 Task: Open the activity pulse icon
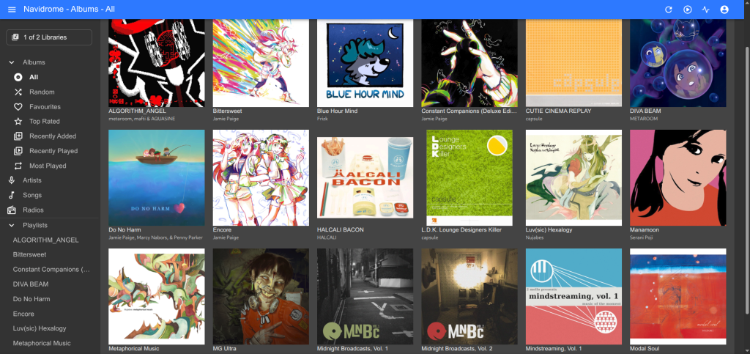tap(705, 10)
